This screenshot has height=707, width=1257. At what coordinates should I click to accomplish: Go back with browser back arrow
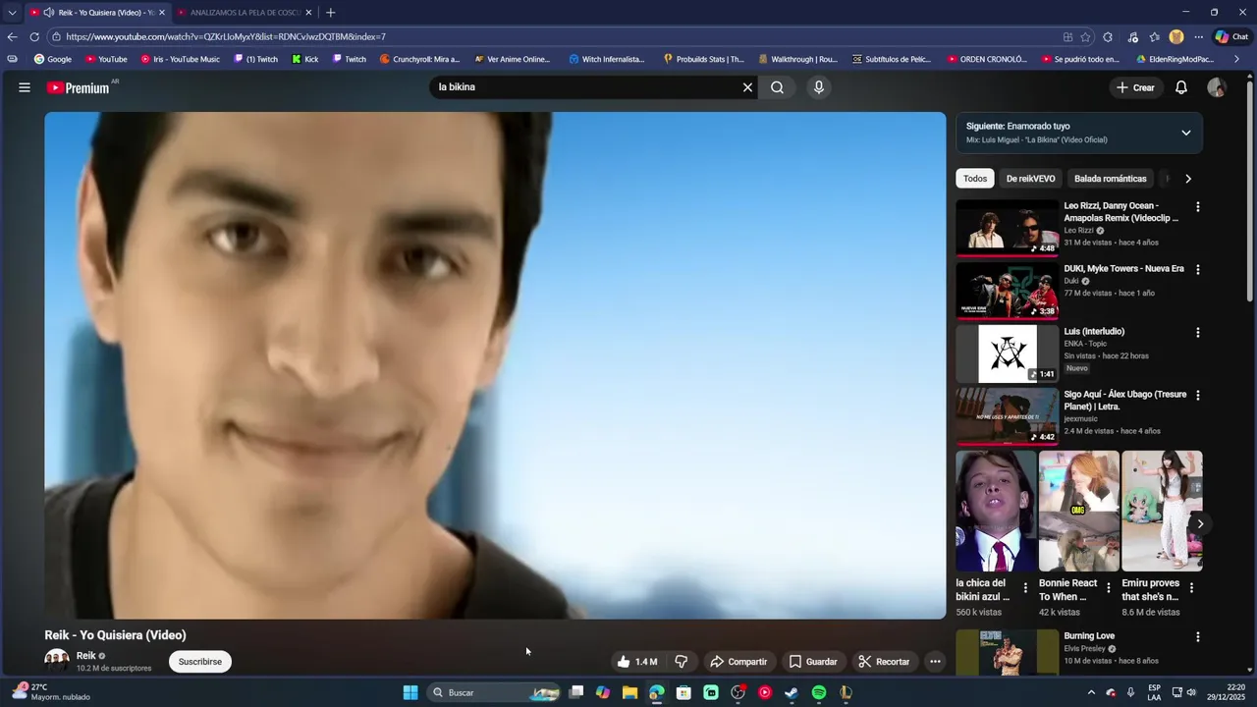pos(12,37)
